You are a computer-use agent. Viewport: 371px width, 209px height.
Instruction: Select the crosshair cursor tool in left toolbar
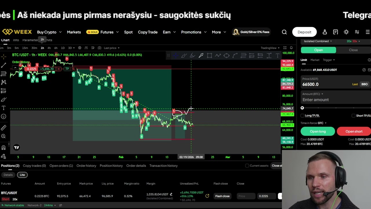3,56
